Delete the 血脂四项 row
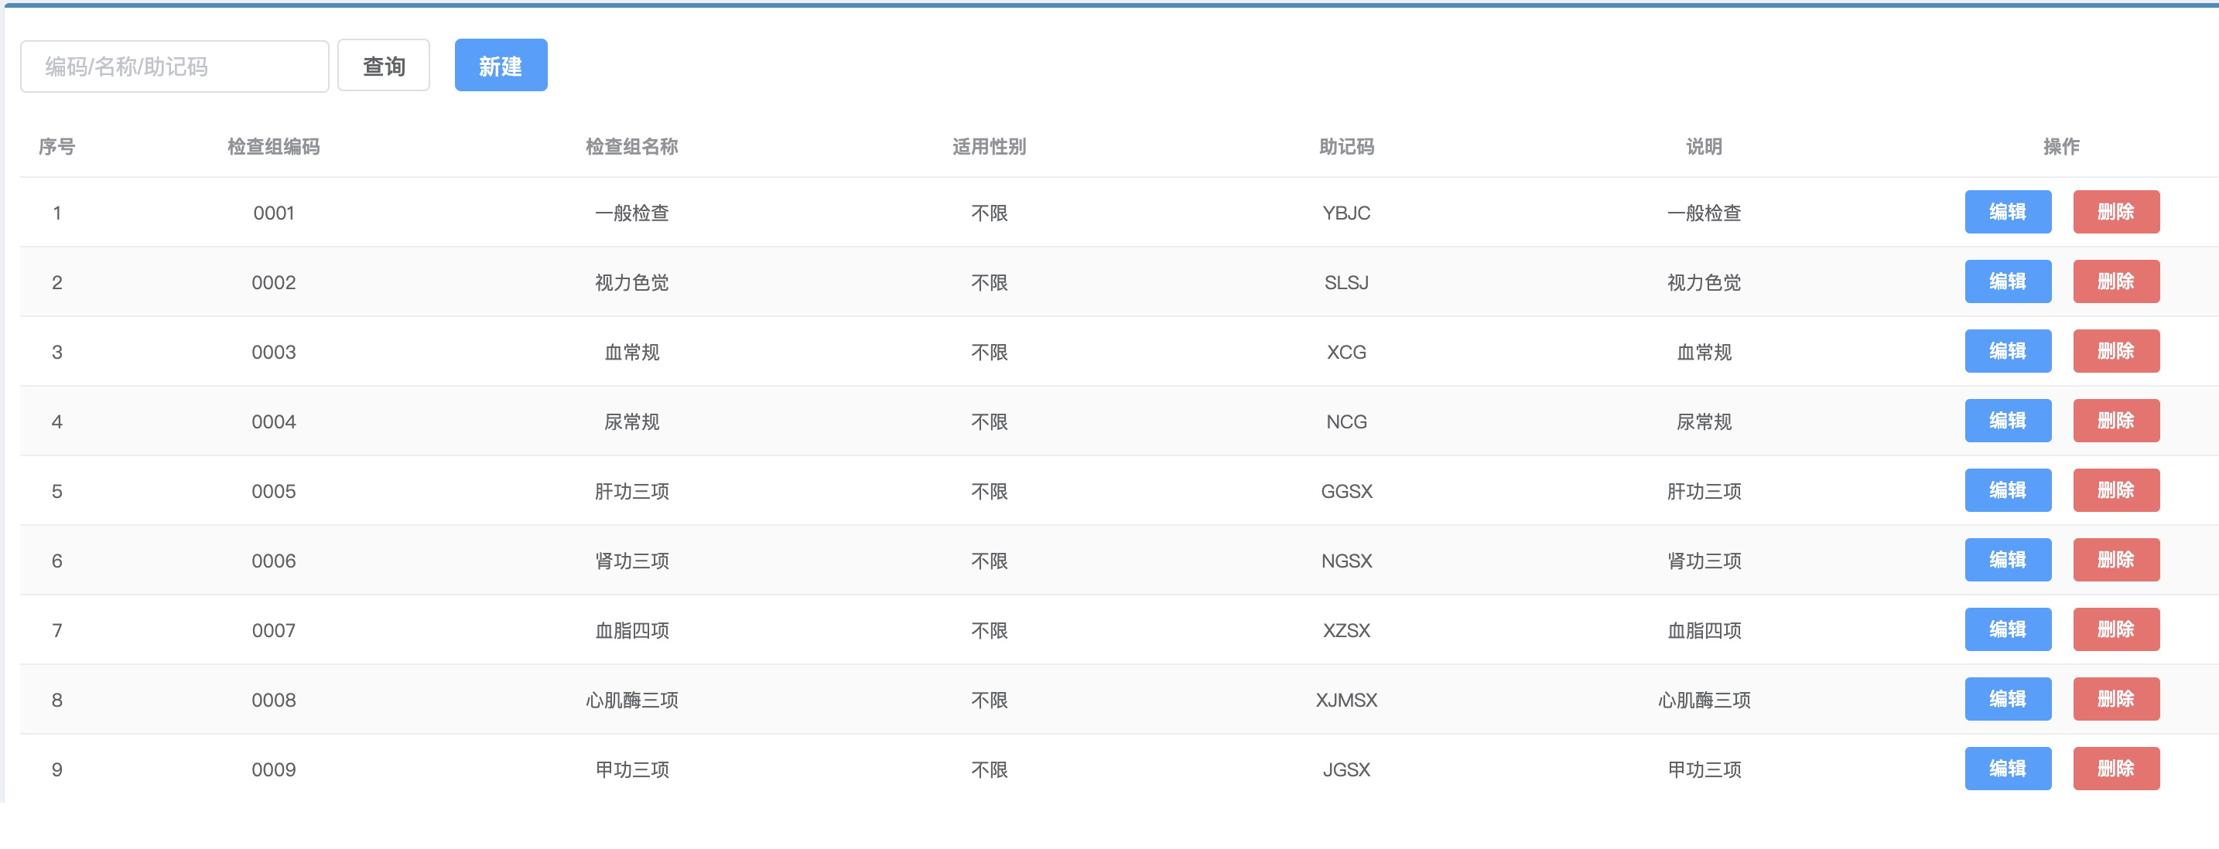This screenshot has height=849, width=2219. (2115, 629)
